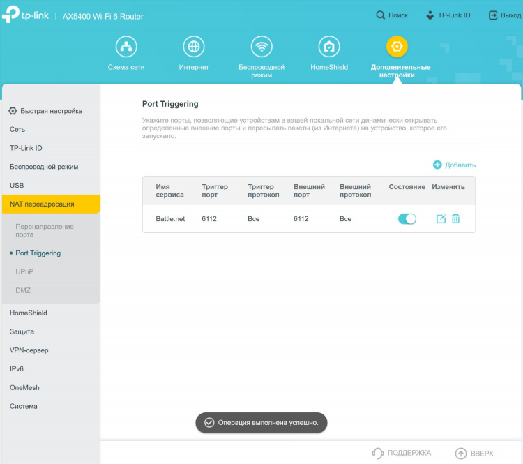
Task: Open Система in the sidebar
Action: [x=23, y=406]
